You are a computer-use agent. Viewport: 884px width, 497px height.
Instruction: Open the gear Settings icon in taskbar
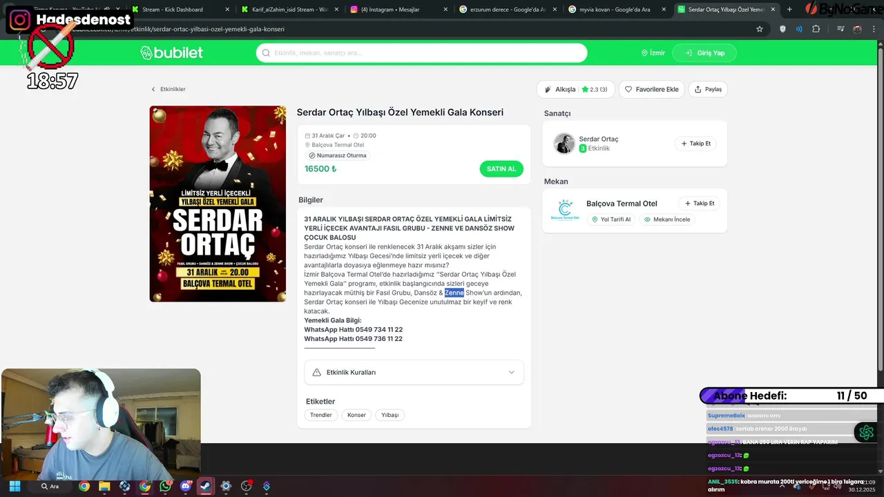[226, 486]
